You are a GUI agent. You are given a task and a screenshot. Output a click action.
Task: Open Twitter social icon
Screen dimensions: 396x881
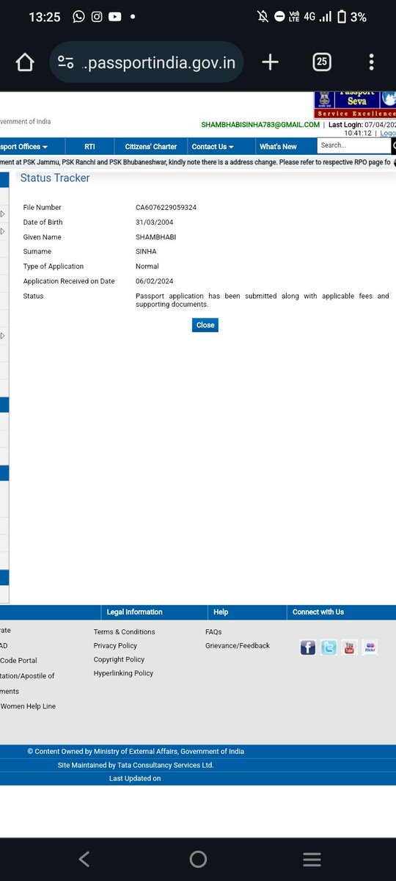coord(329,648)
